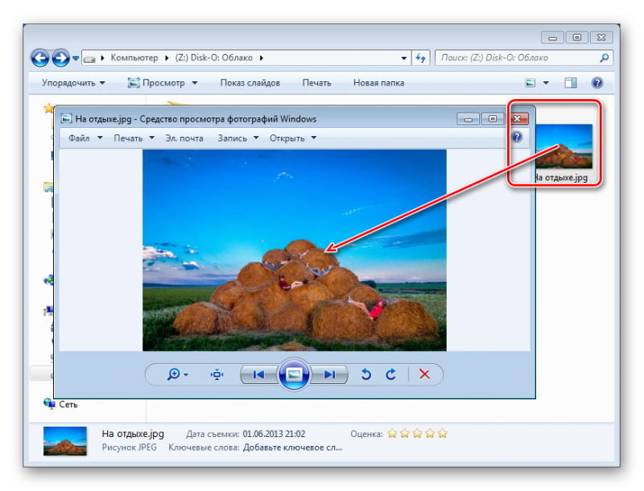Click Network icon beside Сеть
This screenshot has height=491, width=644.
coord(49,404)
